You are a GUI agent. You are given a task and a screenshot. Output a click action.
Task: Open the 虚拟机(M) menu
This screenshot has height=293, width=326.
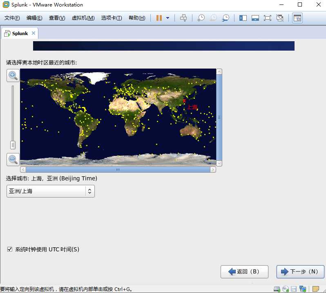83,18
